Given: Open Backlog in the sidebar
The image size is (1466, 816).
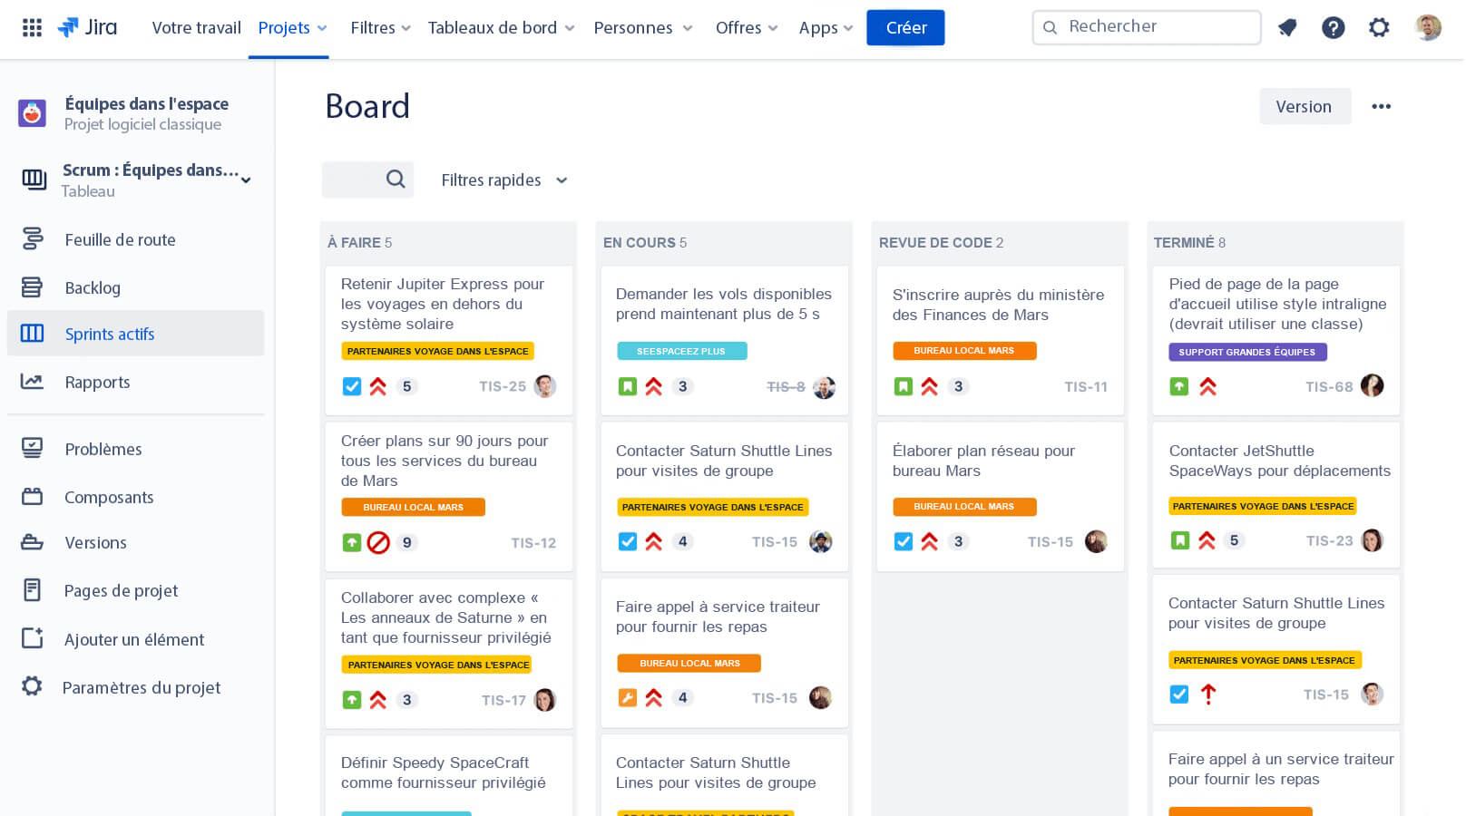Looking at the screenshot, I should pos(93,287).
